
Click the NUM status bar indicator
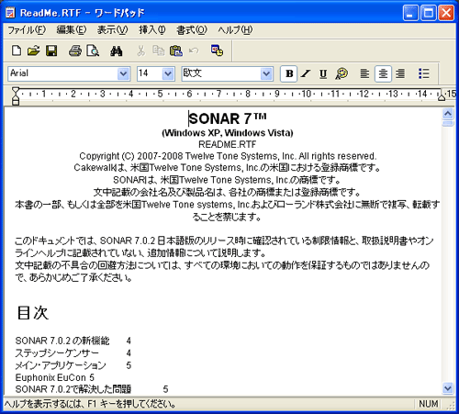[428, 404]
